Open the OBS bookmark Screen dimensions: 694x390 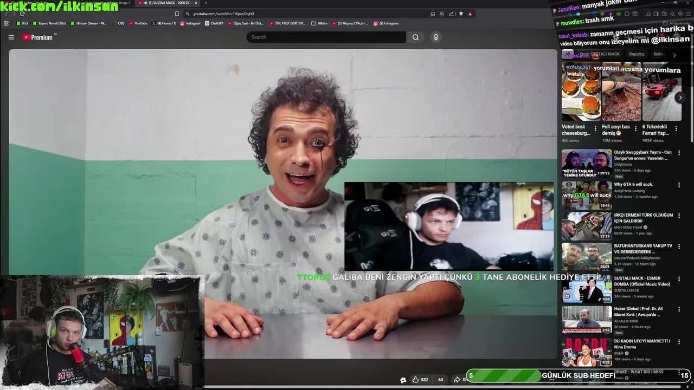coord(118,23)
